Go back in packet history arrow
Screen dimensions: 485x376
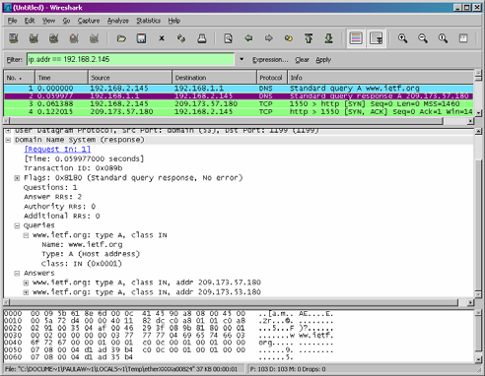click(248, 38)
